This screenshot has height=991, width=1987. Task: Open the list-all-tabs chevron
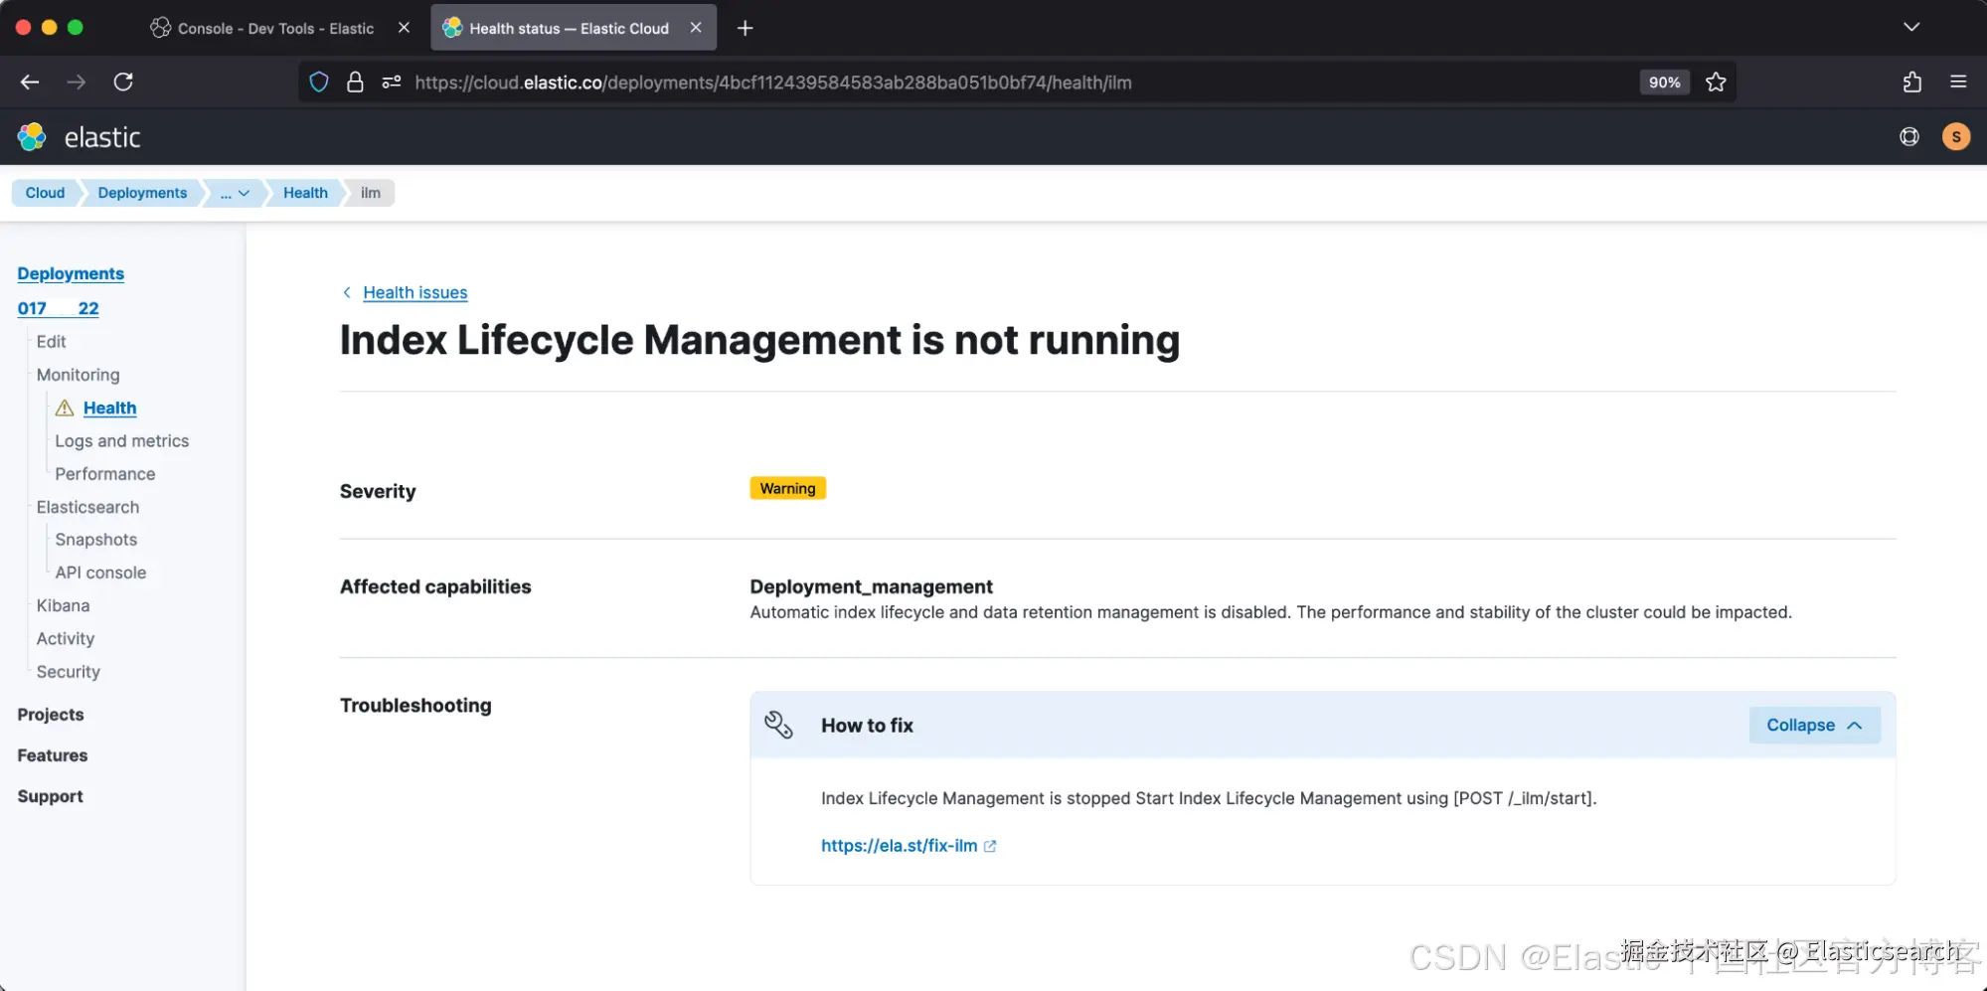click(x=1910, y=28)
